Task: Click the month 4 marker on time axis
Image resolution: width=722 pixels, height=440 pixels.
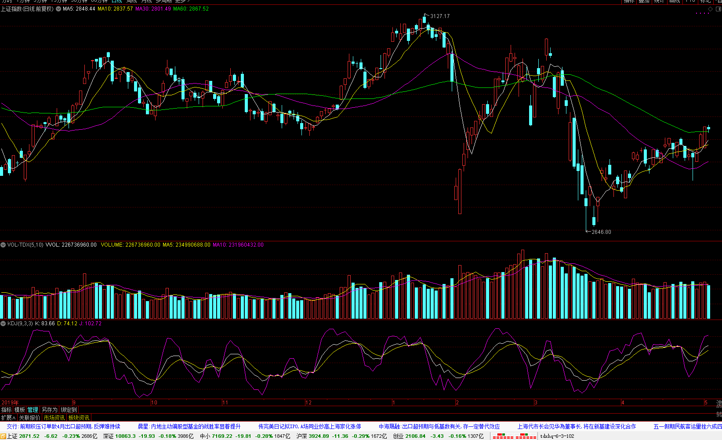Action: 623,403
